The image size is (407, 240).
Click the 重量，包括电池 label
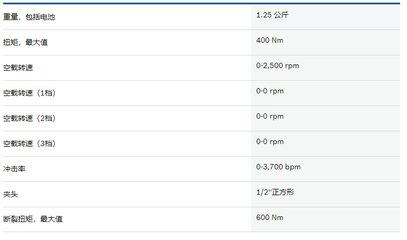[29, 17]
